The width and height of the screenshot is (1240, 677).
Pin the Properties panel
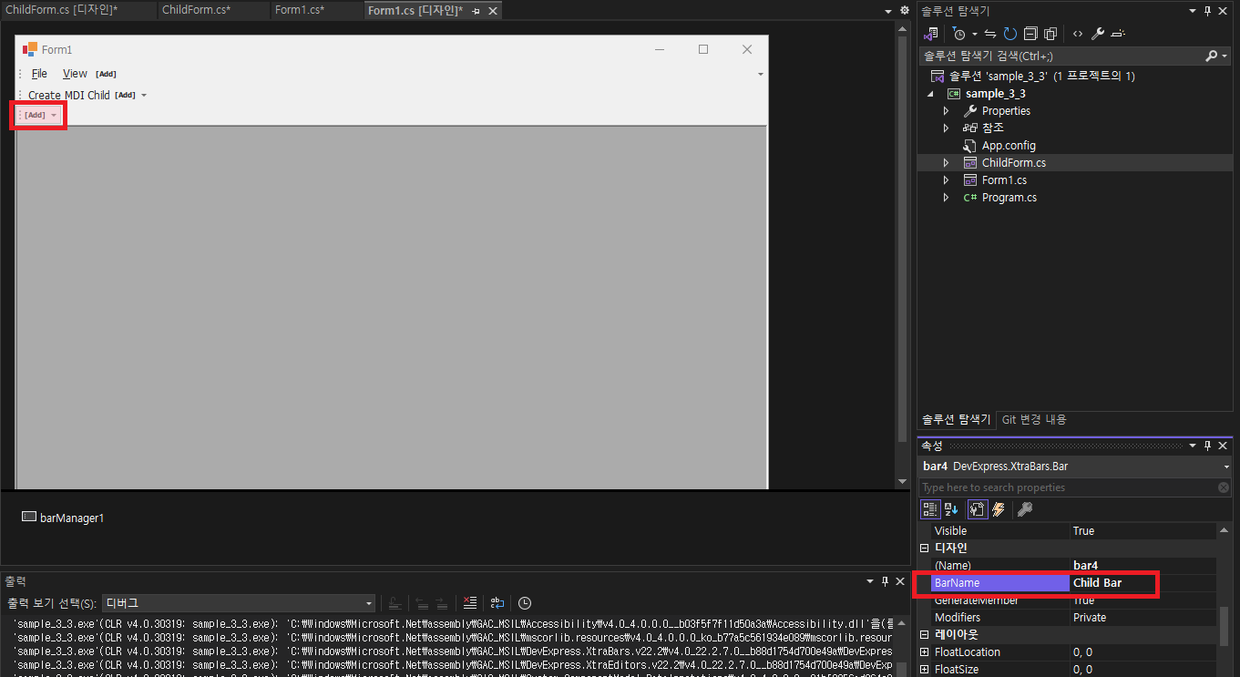pos(1208,446)
